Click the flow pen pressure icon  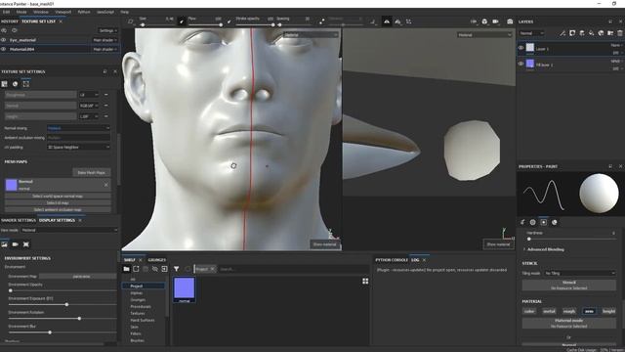click(229, 22)
